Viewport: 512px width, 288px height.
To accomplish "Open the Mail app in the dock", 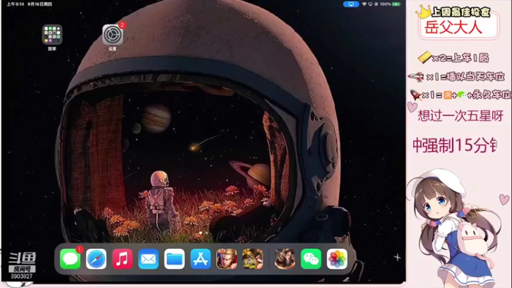I will pyautogui.click(x=148, y=259).
